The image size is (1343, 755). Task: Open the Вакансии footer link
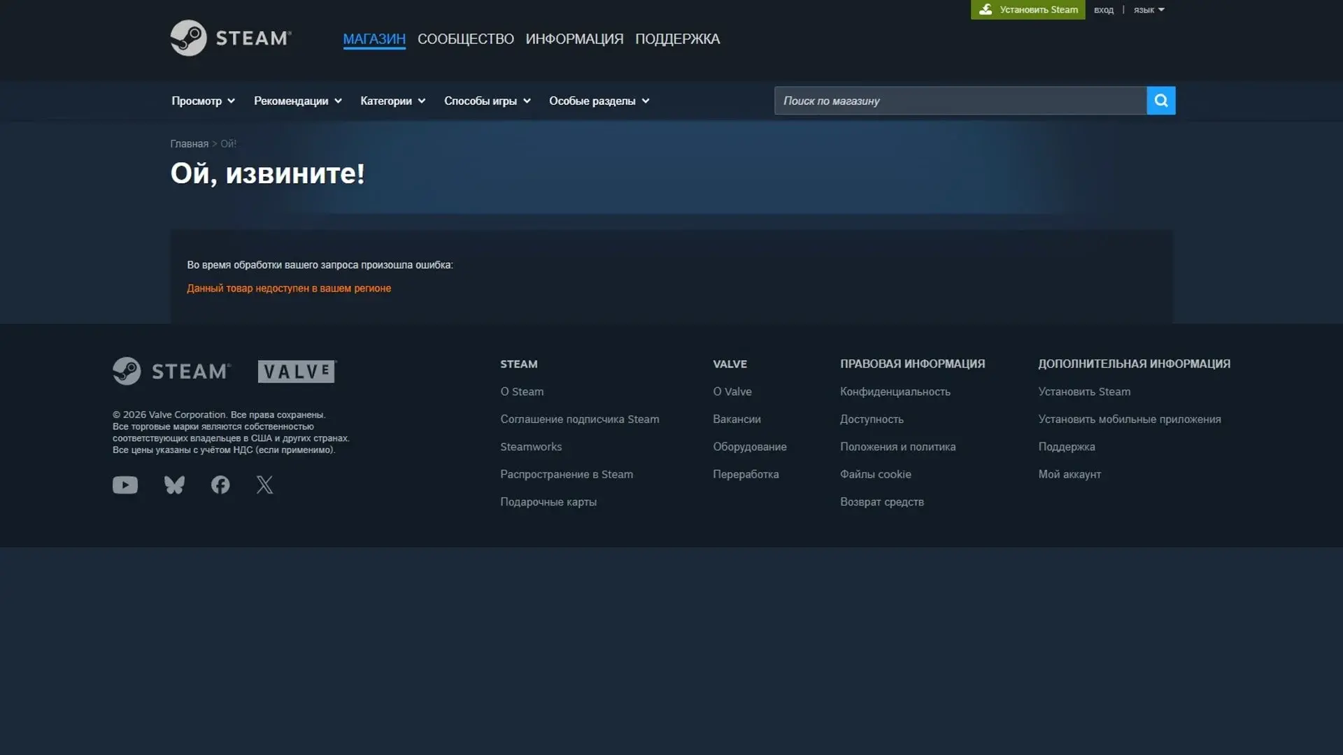(x=737, y=419)
